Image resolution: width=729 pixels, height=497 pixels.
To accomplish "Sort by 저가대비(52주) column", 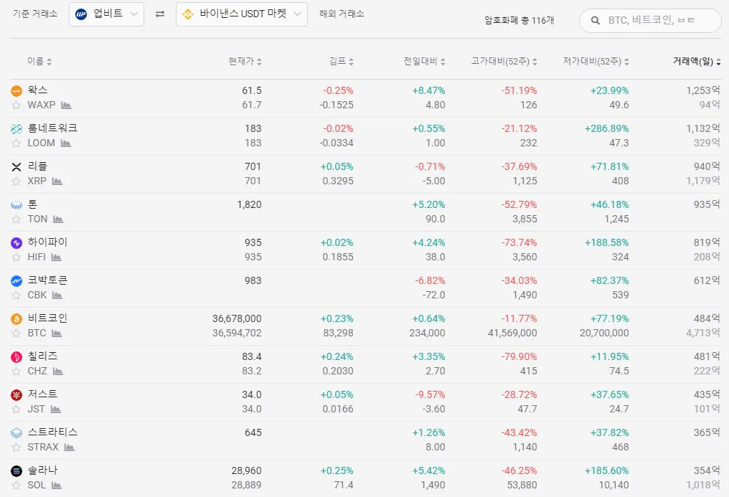I will [x=596, y=61].
